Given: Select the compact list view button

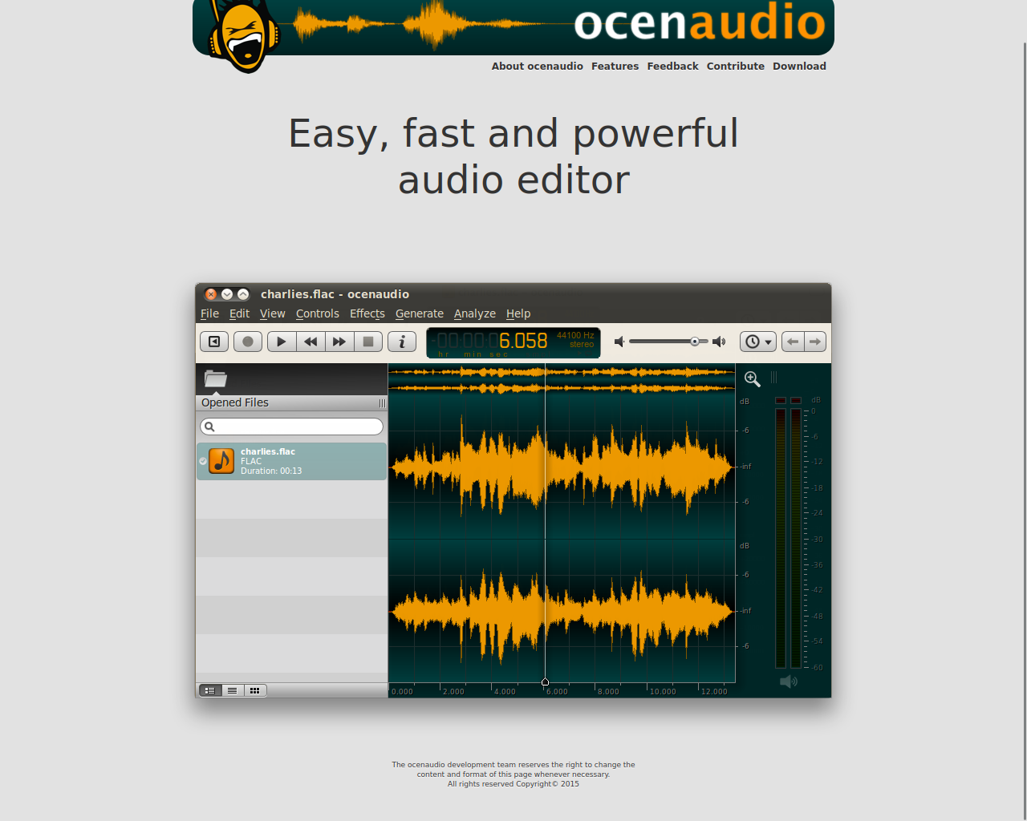Looking at the screenshot, I should click(x=233, y=690).
